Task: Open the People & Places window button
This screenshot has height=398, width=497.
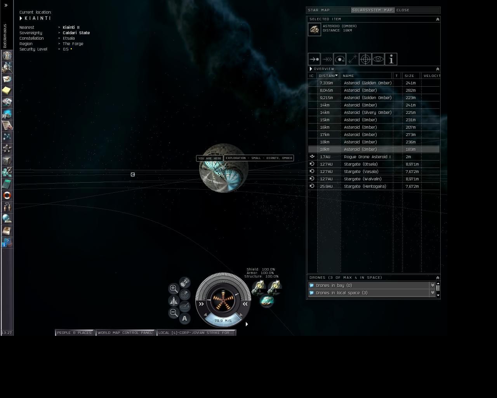Action: (75, 333)
